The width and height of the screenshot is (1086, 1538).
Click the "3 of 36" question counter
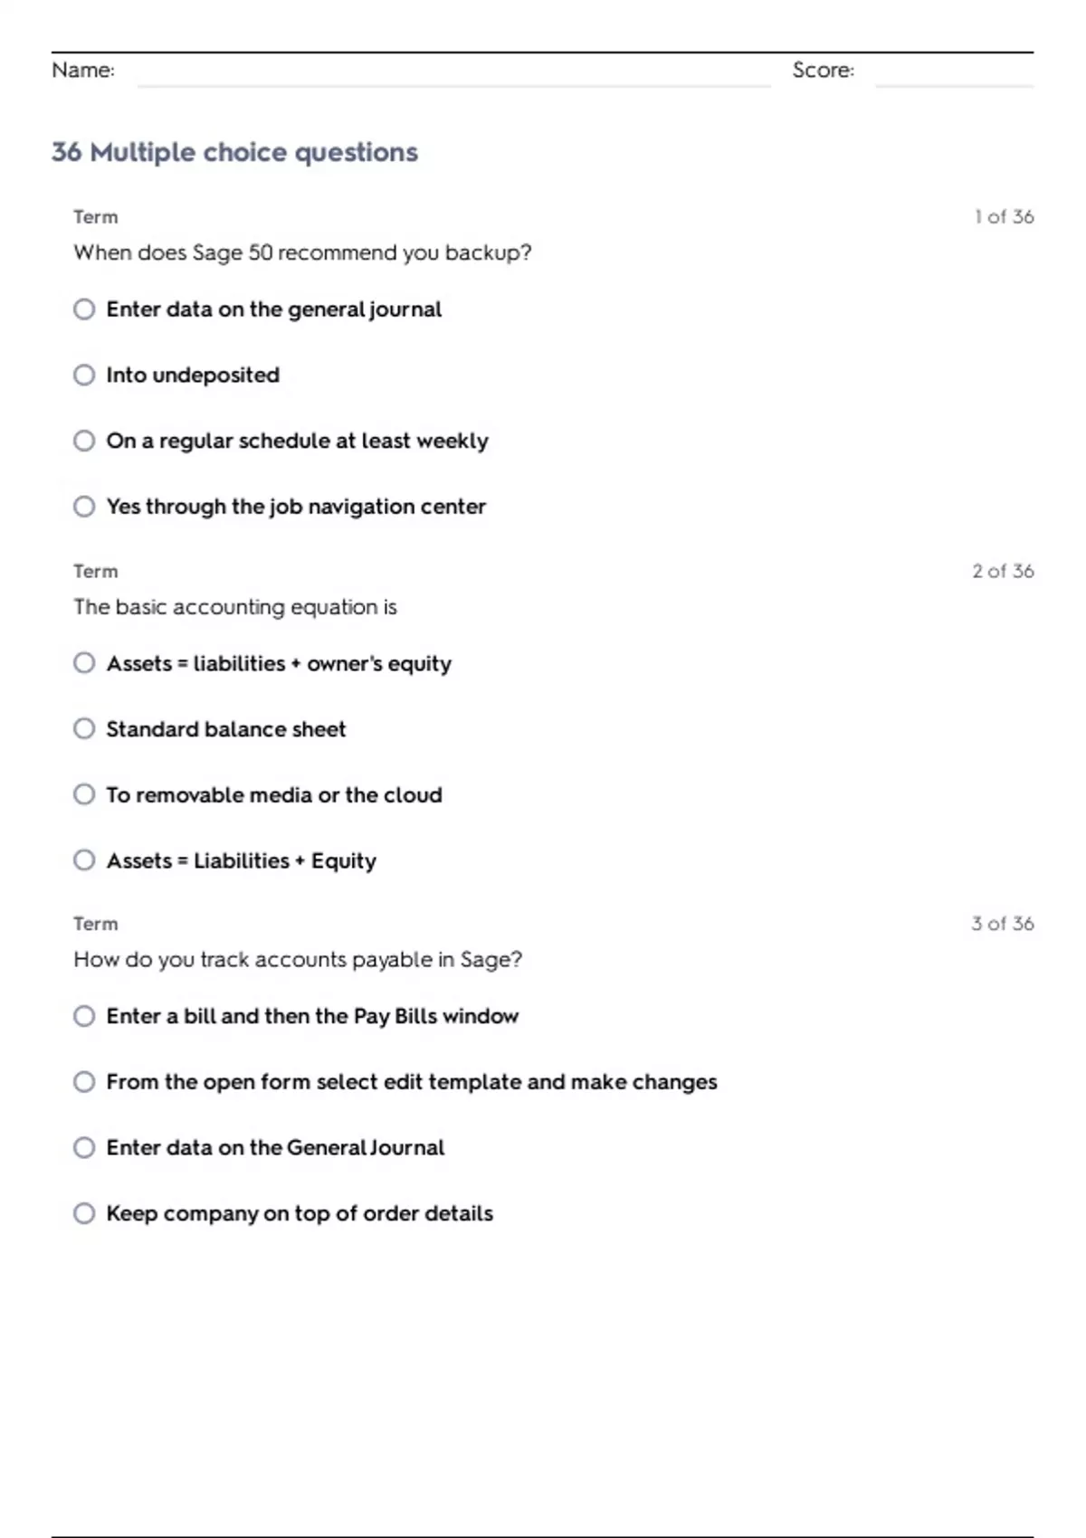(x=1002, y=924)
